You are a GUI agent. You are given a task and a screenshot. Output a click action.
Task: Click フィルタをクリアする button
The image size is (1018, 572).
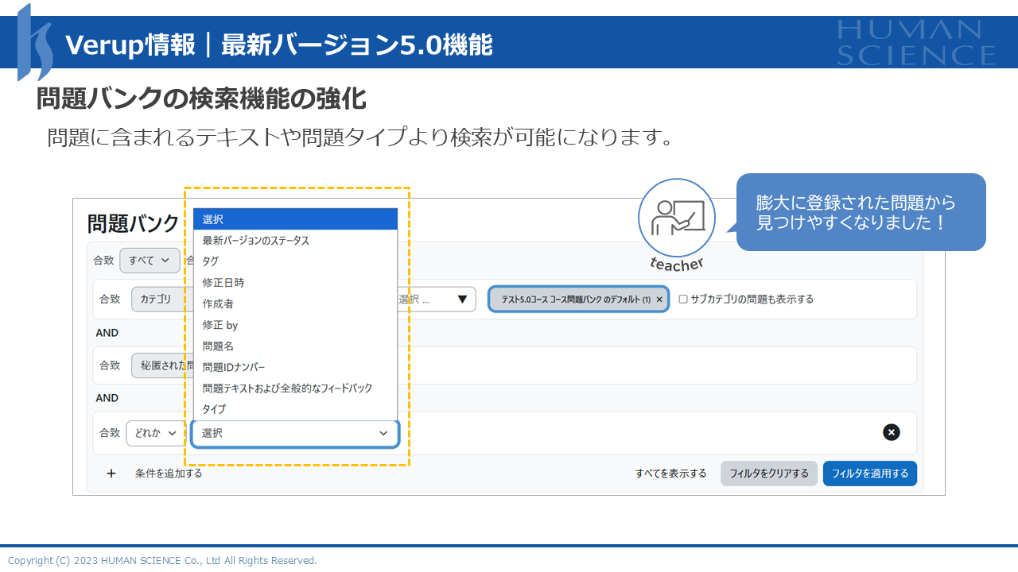tap(768, 473)
